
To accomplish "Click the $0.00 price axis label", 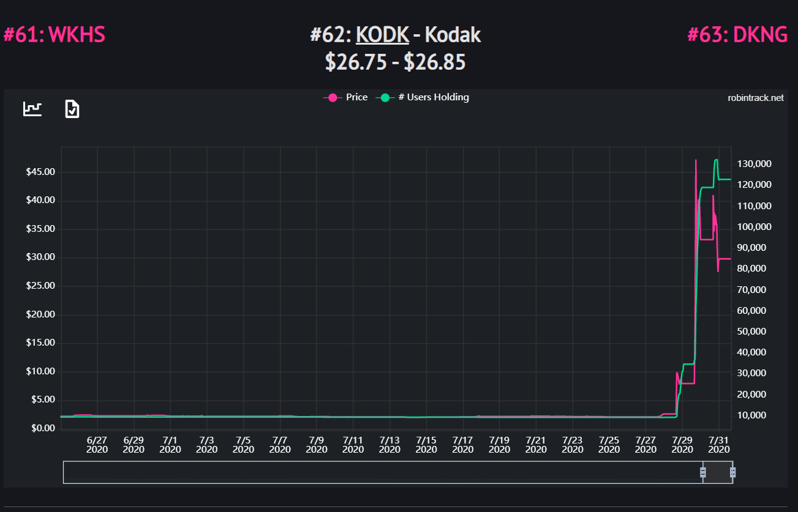I will (42, 428).
